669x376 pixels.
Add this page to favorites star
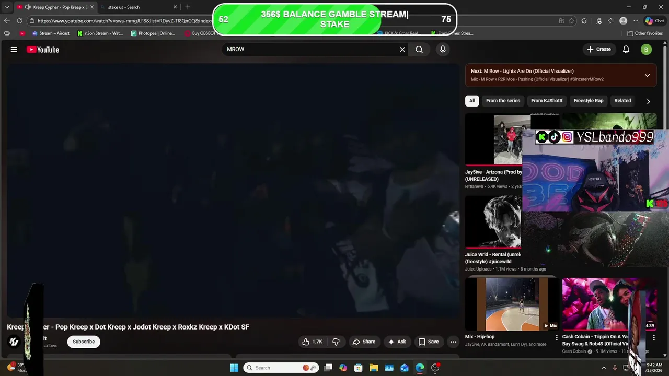[x=571, y=21]
